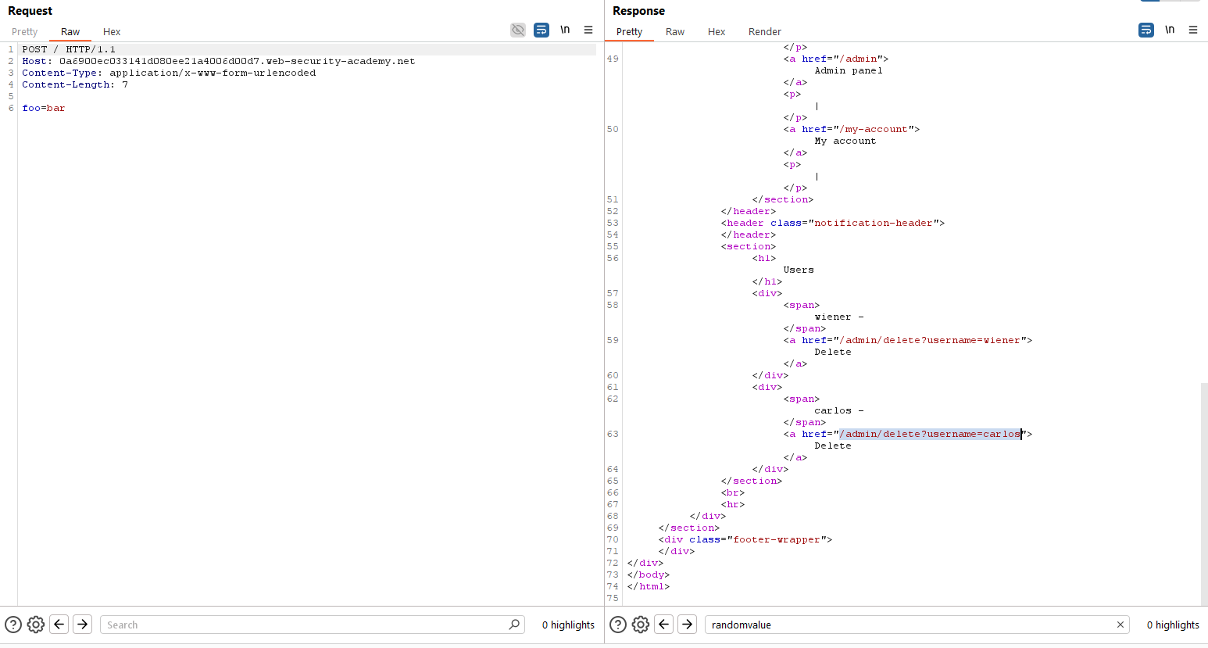
Task: Go to previous match in Request search
Action: [x=59, y=624]
